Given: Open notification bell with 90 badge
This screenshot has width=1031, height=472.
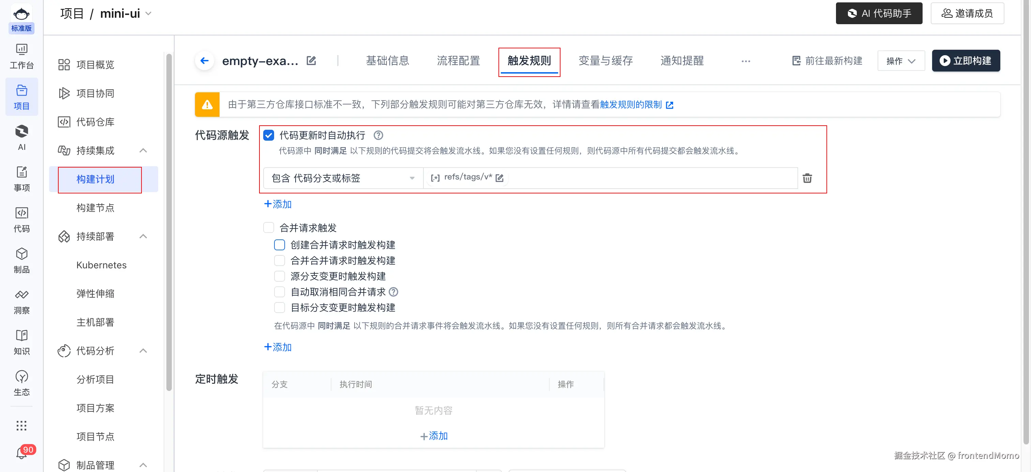Looking at the screenshot, I should click(x=21, y=454).
